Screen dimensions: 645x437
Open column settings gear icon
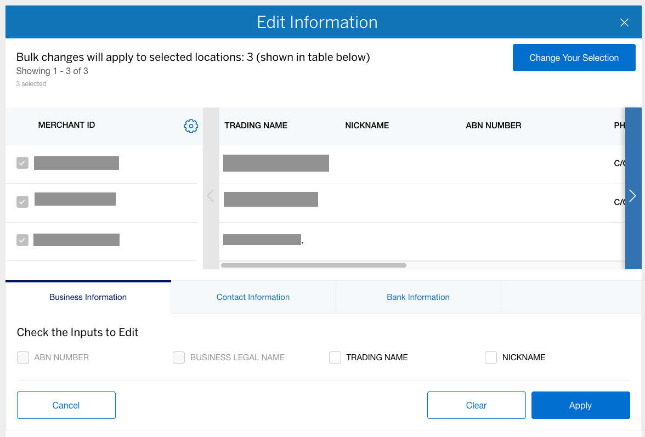(x=191, y=126)
